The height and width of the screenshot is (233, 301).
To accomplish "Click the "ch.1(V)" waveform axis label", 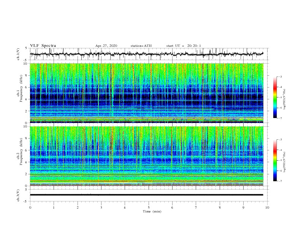I will (x=18, y=54).
